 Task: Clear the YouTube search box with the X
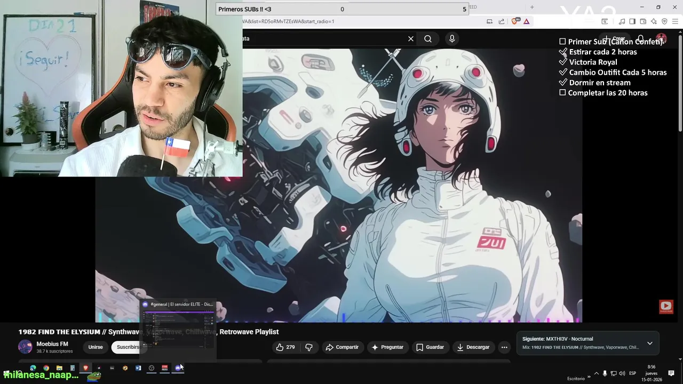point(411,38)
